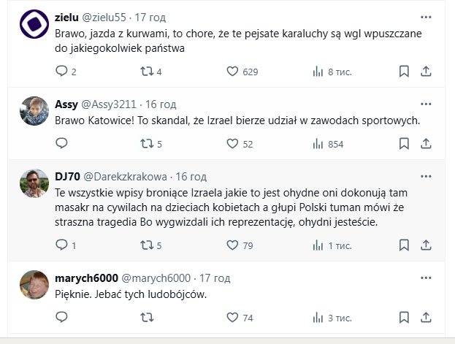Open the @Darekzkrakowa profile link
Viewport: 455px width, 344px height.
pyautogui.click(x=127, y=177)
